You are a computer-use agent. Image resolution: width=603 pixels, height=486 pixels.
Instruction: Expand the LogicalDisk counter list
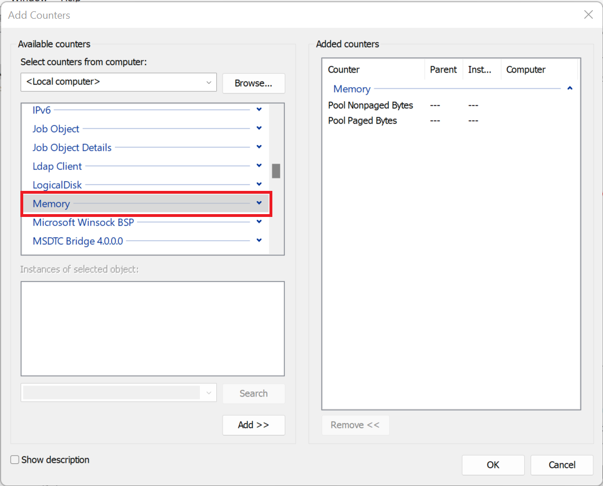pos(259,185)
